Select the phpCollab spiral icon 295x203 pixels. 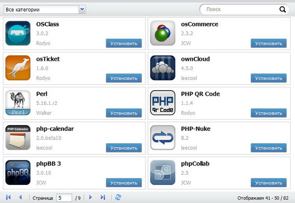click(163, 172)
